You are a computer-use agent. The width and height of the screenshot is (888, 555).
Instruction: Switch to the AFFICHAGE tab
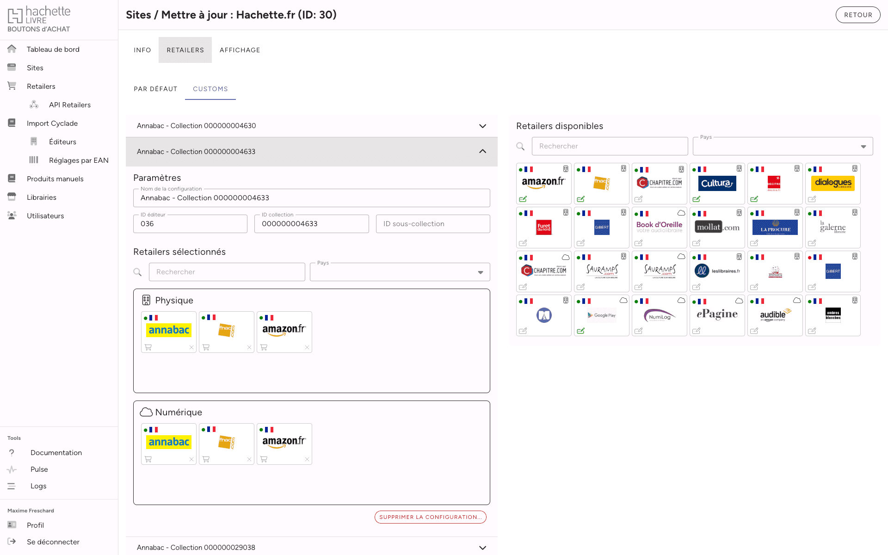pyautogui.click(x=240, y=50)
